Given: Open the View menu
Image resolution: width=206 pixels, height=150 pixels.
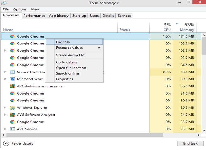Looking at the screenshot, I should (x=35, y=9).
